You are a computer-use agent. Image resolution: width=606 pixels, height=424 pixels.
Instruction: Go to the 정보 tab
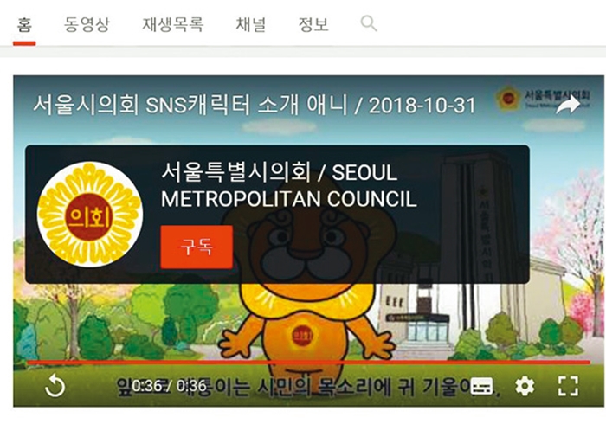click(313, 24)
